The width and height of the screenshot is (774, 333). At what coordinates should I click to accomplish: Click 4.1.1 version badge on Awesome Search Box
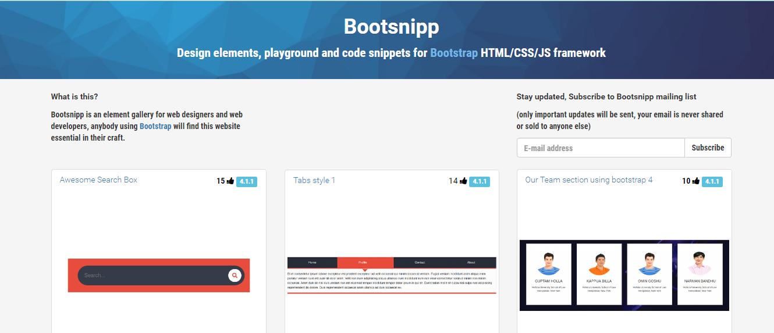tap(247, 181)
